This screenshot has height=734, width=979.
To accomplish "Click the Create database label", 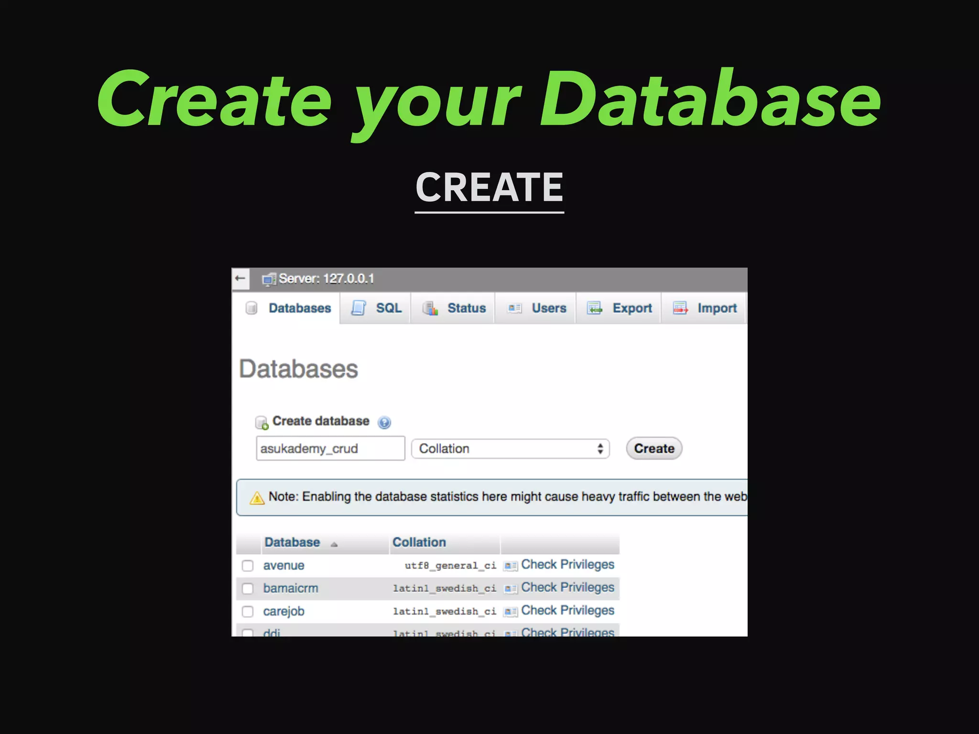I will [x=321, y=421].
